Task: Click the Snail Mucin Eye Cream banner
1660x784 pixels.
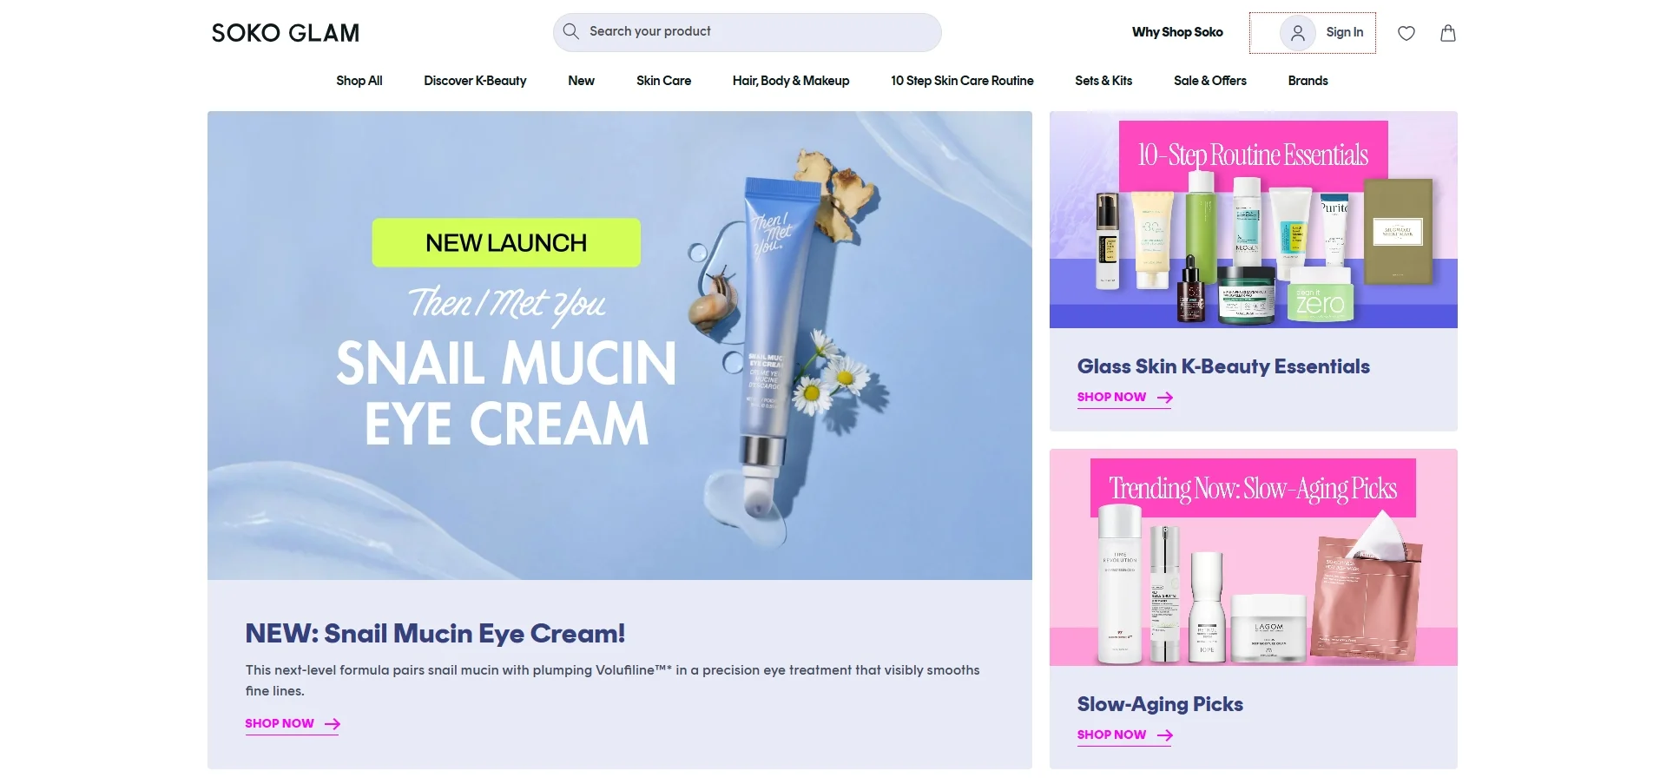Action: tap(620, 345)
